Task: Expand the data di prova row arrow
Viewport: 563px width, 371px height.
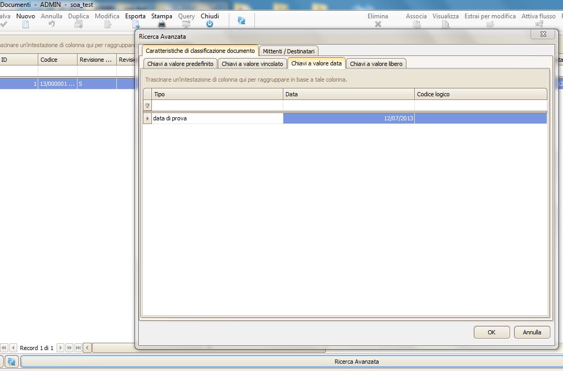Action: (147, 119)
